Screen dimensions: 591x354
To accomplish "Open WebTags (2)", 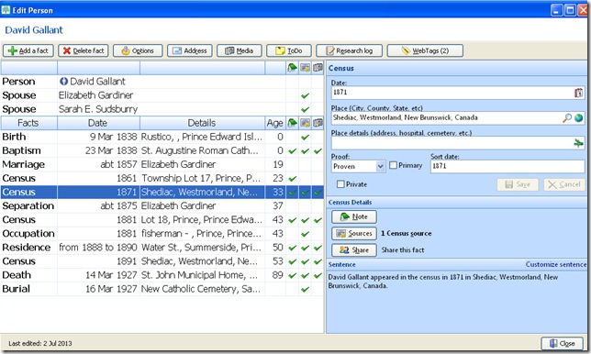I will tap(425, 50).
